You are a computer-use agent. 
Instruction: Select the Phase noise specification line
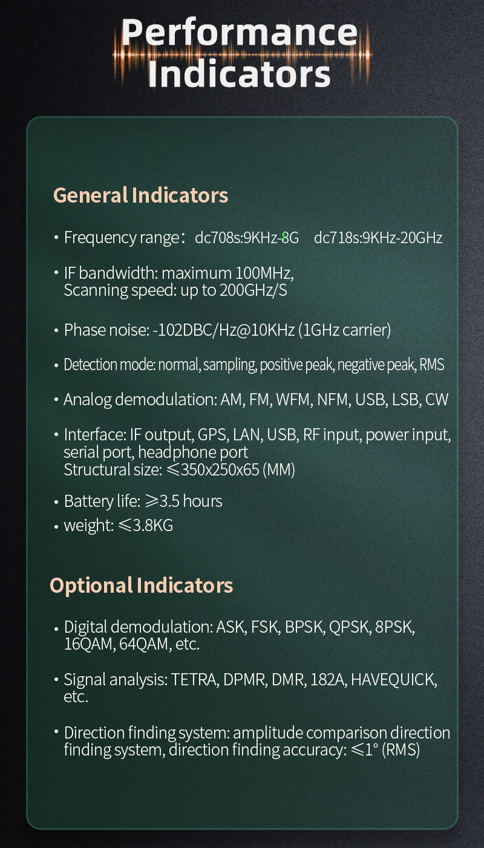tap(227, 330)
